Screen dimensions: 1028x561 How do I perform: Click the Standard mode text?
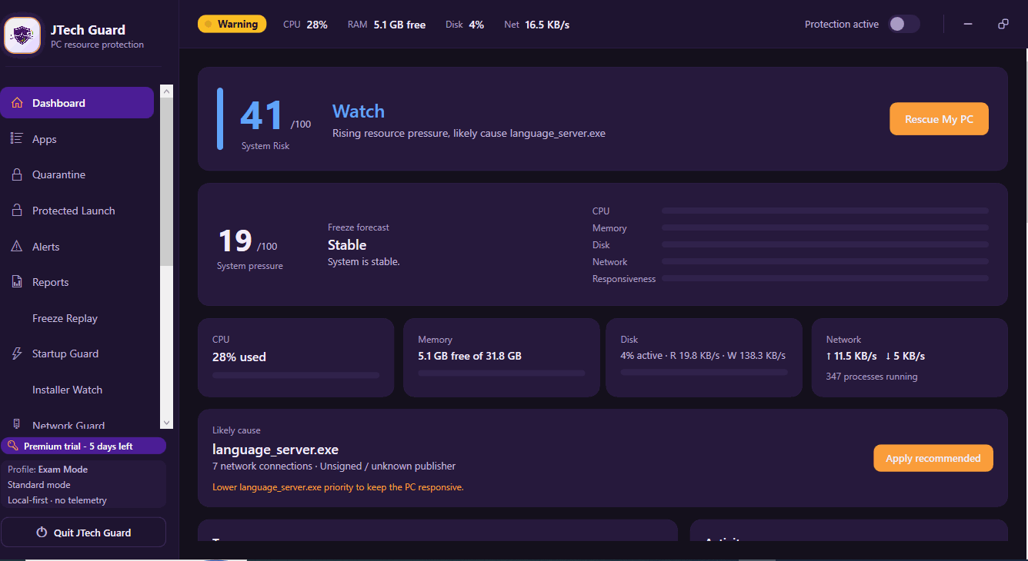tap(39, 485)
